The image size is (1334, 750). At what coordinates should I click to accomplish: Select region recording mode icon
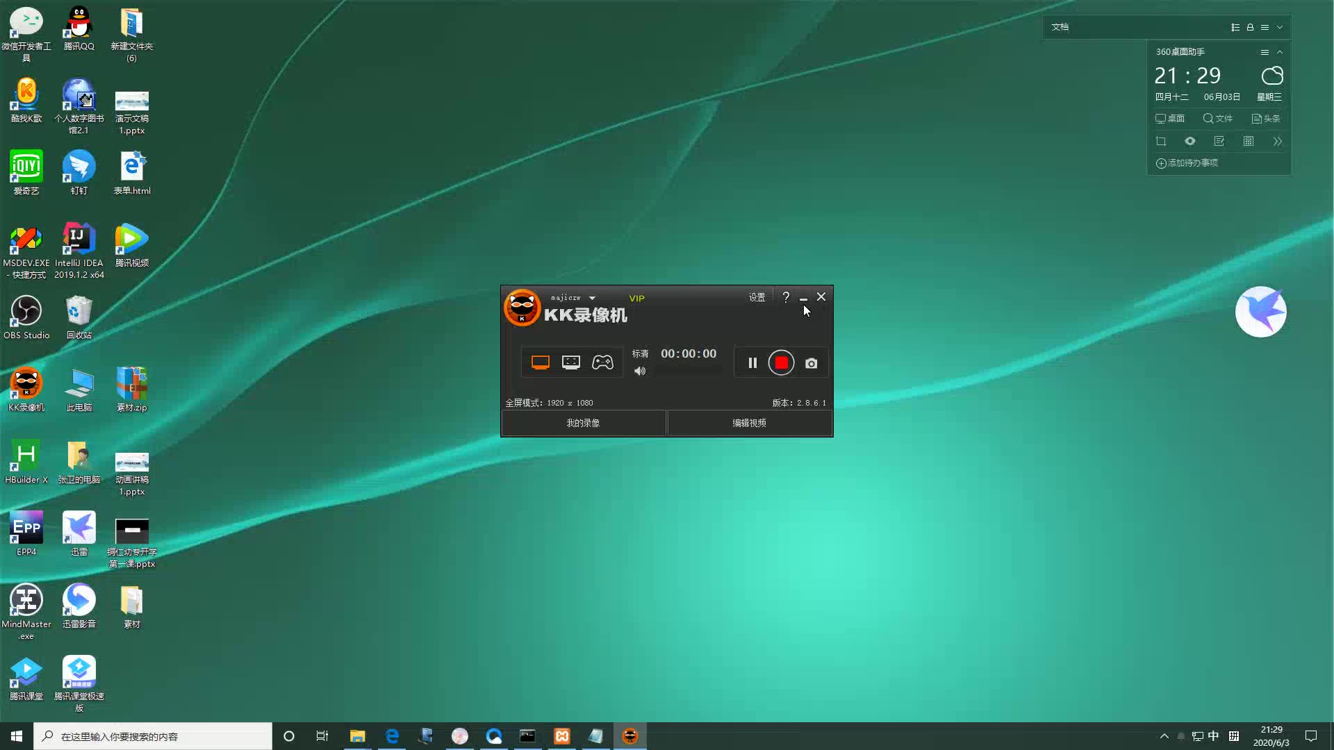[x=571, y=362]
